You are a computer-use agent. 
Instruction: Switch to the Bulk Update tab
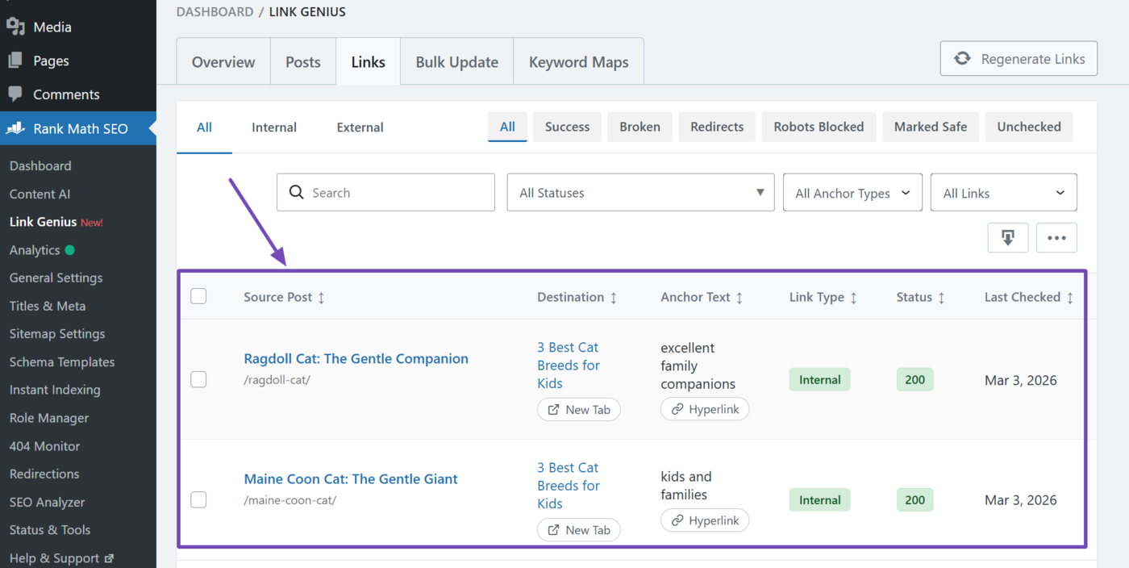456,62
